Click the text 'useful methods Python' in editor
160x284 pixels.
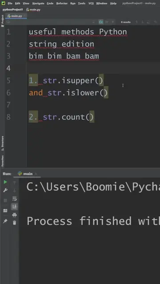pyautogui.click(x=78, y=32)
